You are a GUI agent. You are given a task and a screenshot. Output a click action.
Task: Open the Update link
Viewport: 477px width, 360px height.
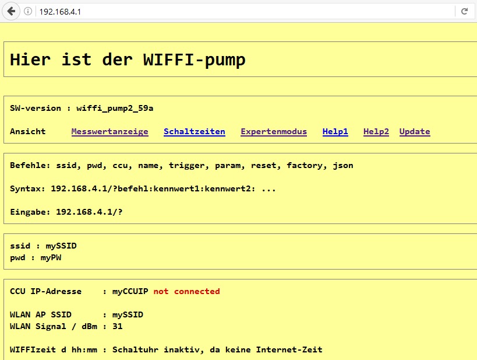[x=415, y=132]
